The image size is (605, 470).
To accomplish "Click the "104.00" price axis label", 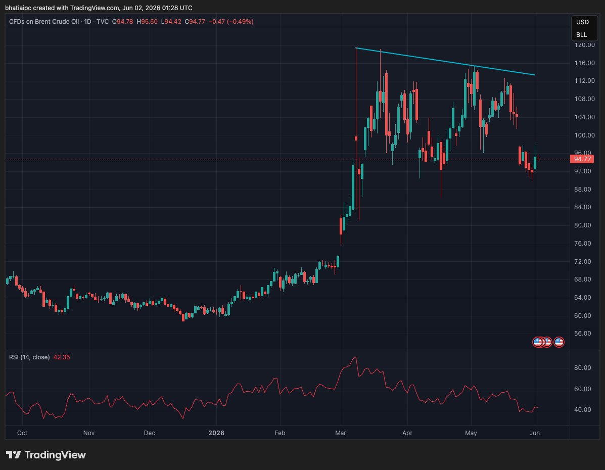I will coord(584,117).
